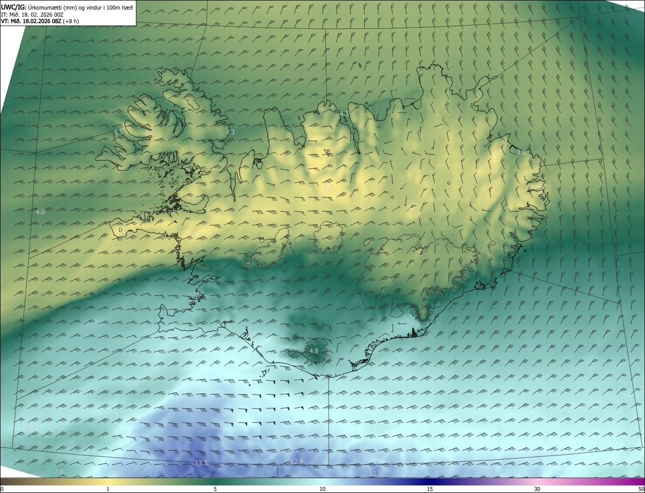Viewport: 645px width, 493px height.
Task: Click the 50 tick label on color scale
Action: pos(641,489)
